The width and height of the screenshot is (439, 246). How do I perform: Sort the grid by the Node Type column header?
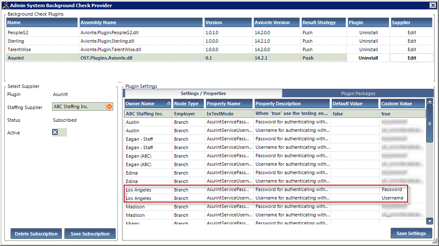(188, 103)
